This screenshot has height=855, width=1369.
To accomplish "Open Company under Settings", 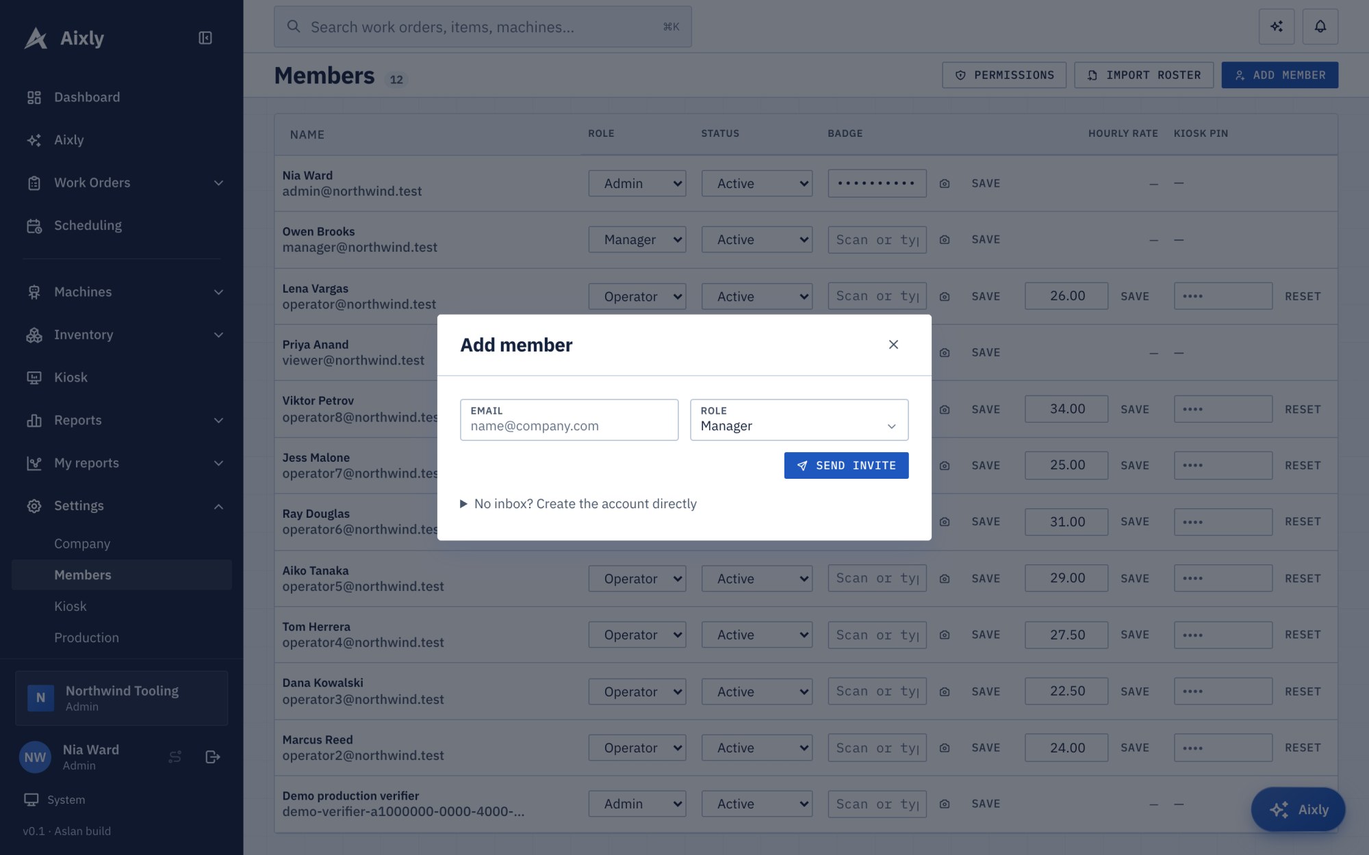I will 122,544.
